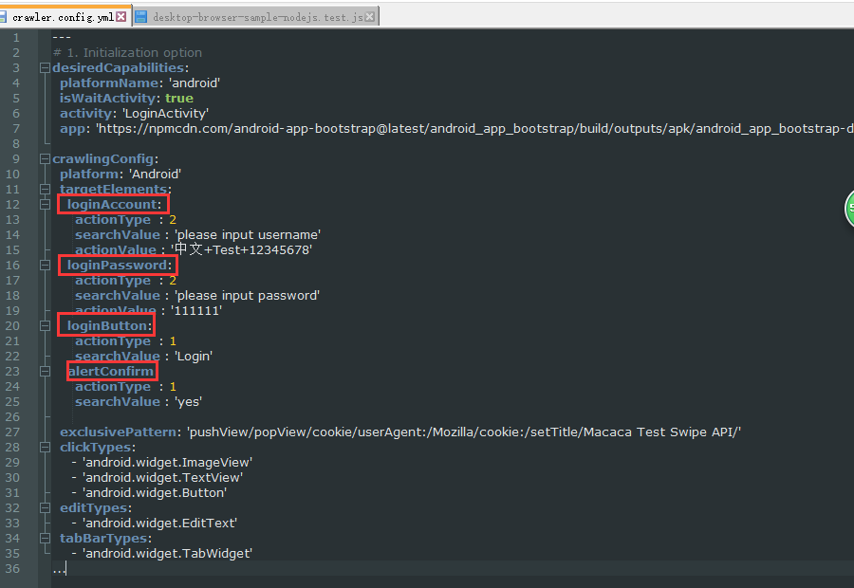This screenshot has width=854, height=588.
Task: Click the '中文+Test+12345678' value
Action: pos(241,250)
